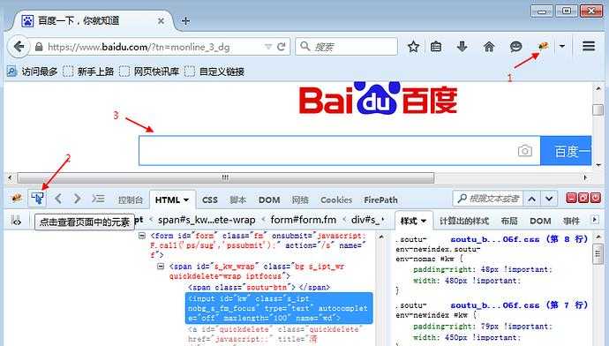Open the chat bubble icon in toolbar
This screenshot has height=346, width=609.
tap(515, 47)
